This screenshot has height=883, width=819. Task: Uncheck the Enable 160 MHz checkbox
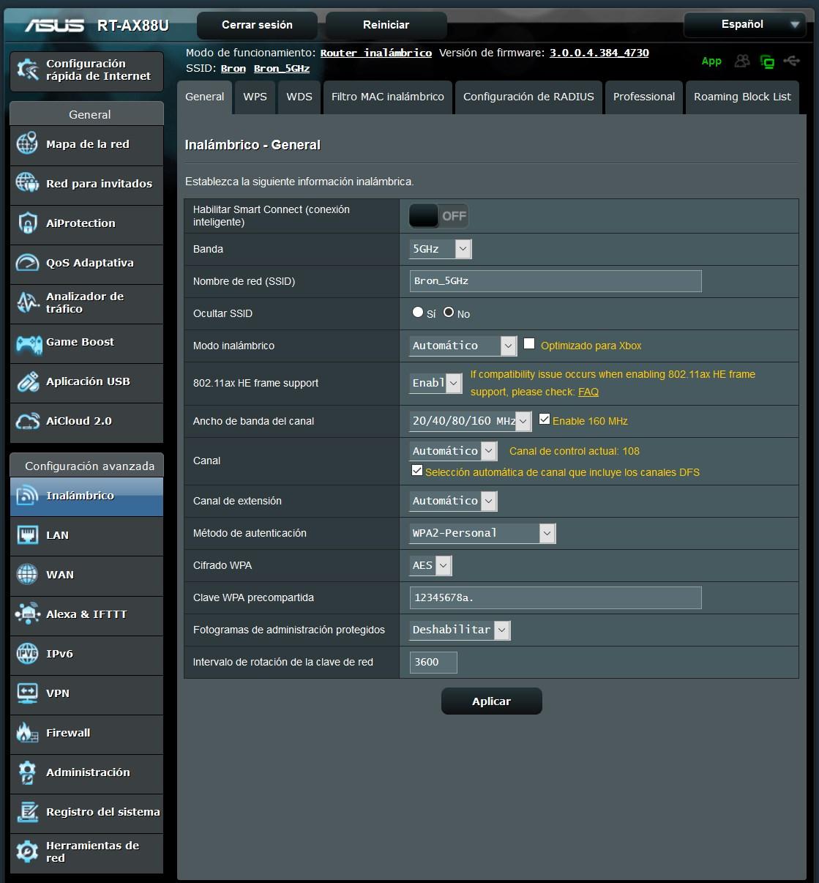coord(545,420)
